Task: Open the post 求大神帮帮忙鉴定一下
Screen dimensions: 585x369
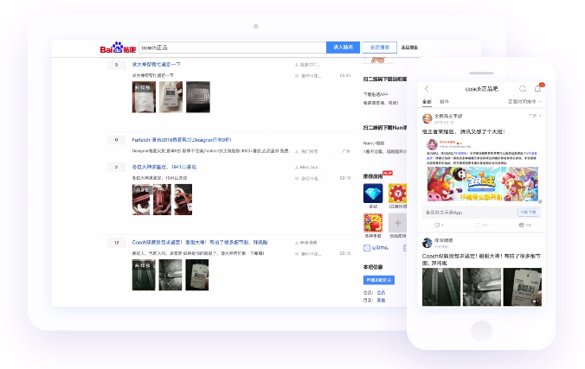Action: tap(157, 65)
